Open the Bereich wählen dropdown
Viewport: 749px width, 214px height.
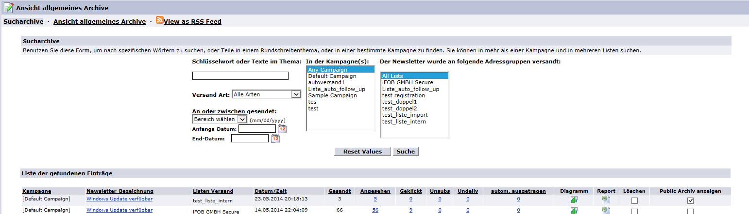[x=220, y=119]
